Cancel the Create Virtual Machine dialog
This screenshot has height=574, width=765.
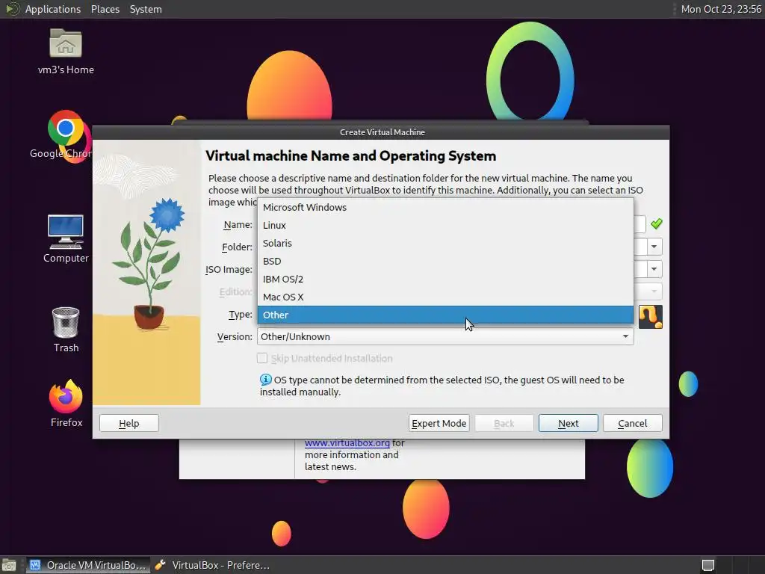tap(633, 423)
